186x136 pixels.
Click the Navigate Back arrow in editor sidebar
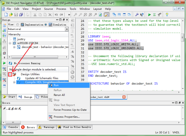[x=72, y=72]
